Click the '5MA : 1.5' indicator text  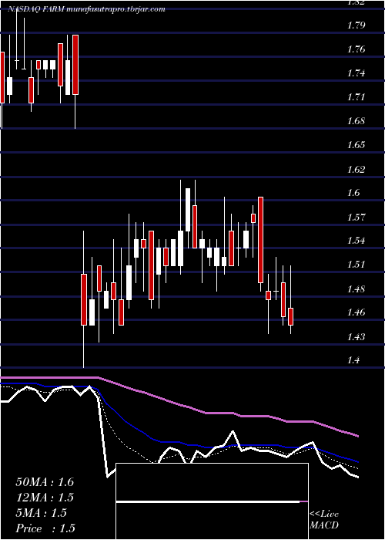[42, 513]
